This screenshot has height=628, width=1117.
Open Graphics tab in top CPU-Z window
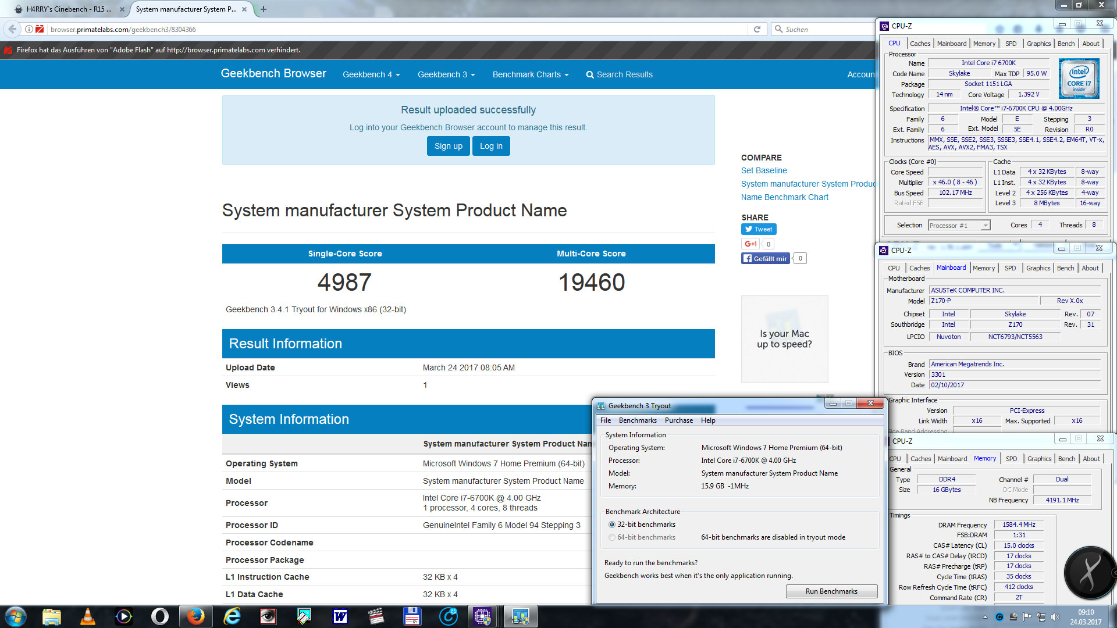[x=1039, y=44]
